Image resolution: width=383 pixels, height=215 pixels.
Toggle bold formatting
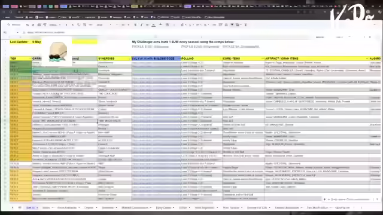135,25
